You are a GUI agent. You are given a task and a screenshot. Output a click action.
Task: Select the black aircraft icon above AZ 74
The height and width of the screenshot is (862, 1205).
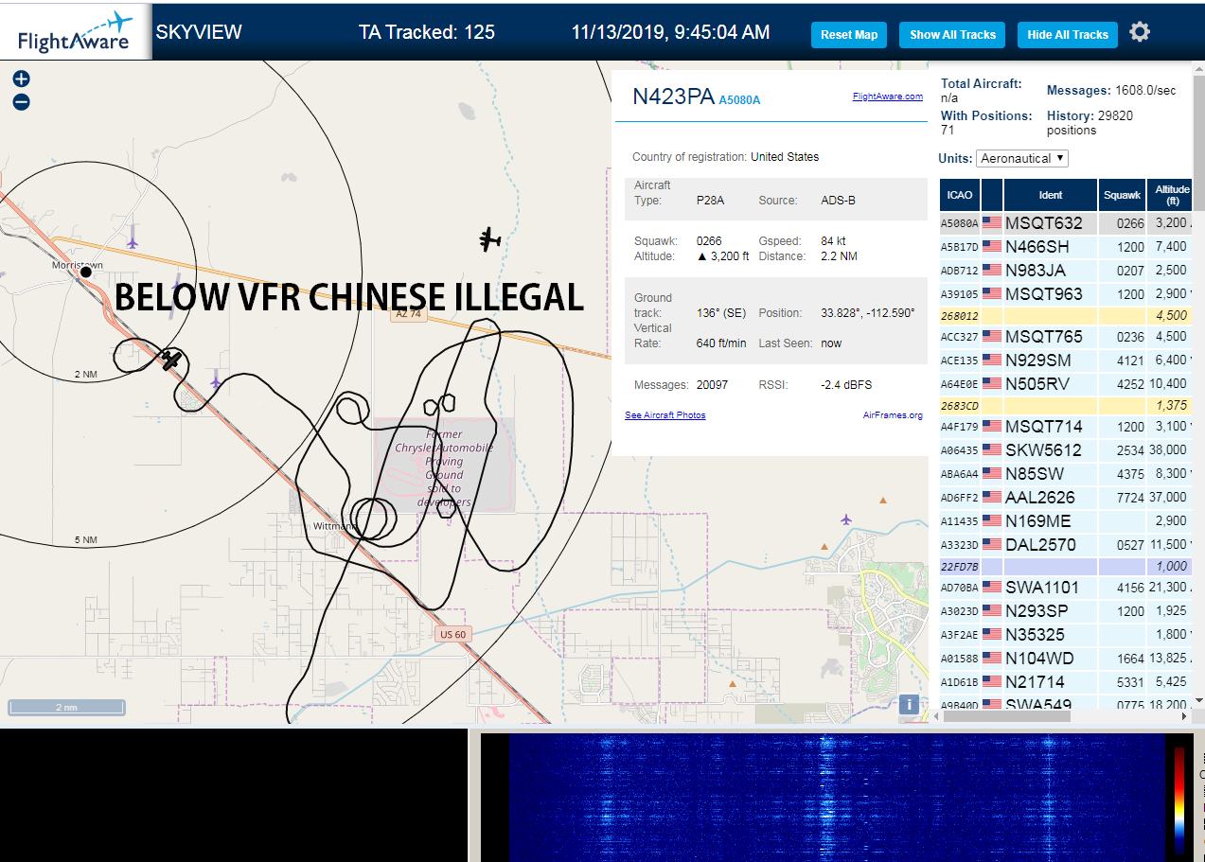pos(489,238)
